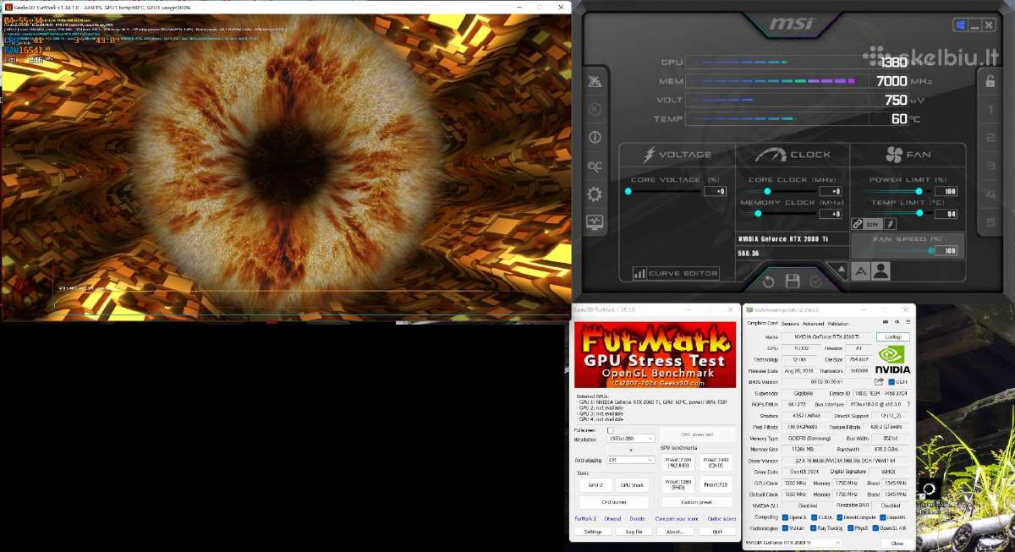
Task: Select profile slot 2 in Afterburner
Action: (990, 138)
